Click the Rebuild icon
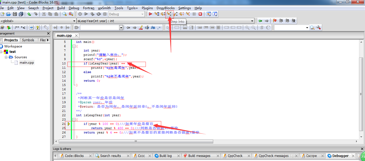This screenshot has height=161, width=365. click(99, 14)
